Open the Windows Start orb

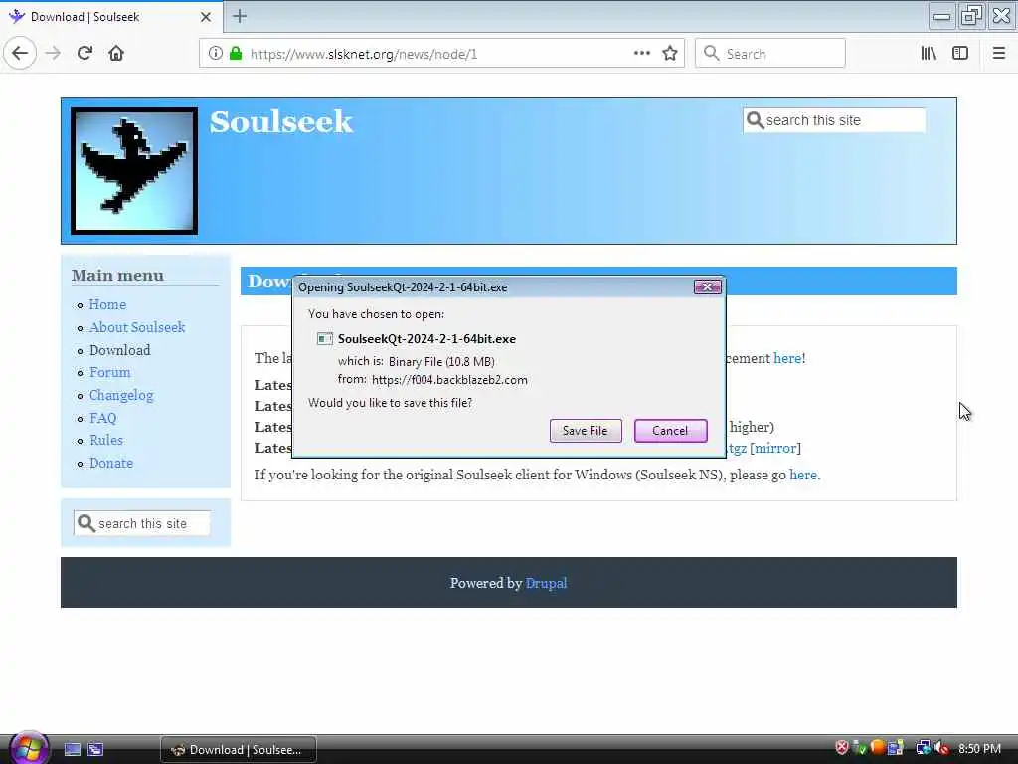pyautogui.click(x=27, y=748)
